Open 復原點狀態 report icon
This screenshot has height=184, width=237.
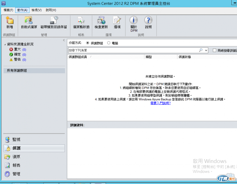(81, 20)
